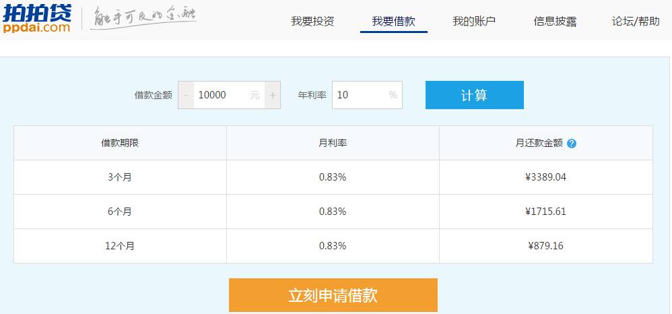
Task: Focus the 年利率 input showing 10
Action: point(367,95)
